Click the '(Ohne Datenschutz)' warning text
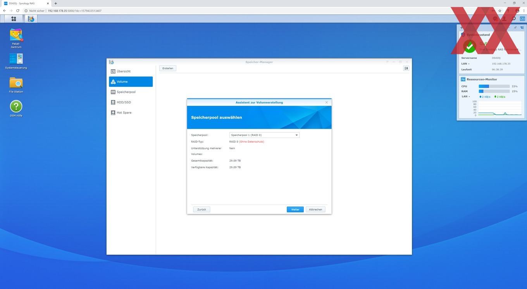The image size is (527, 289). (251, 142)
